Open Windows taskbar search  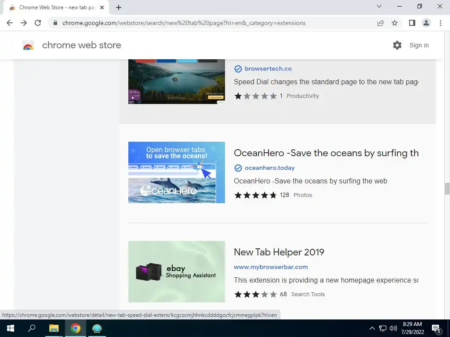click(x=32, y=328)
